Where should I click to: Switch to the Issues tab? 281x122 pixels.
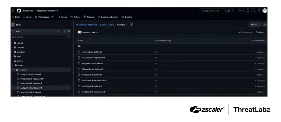point(27,17)
